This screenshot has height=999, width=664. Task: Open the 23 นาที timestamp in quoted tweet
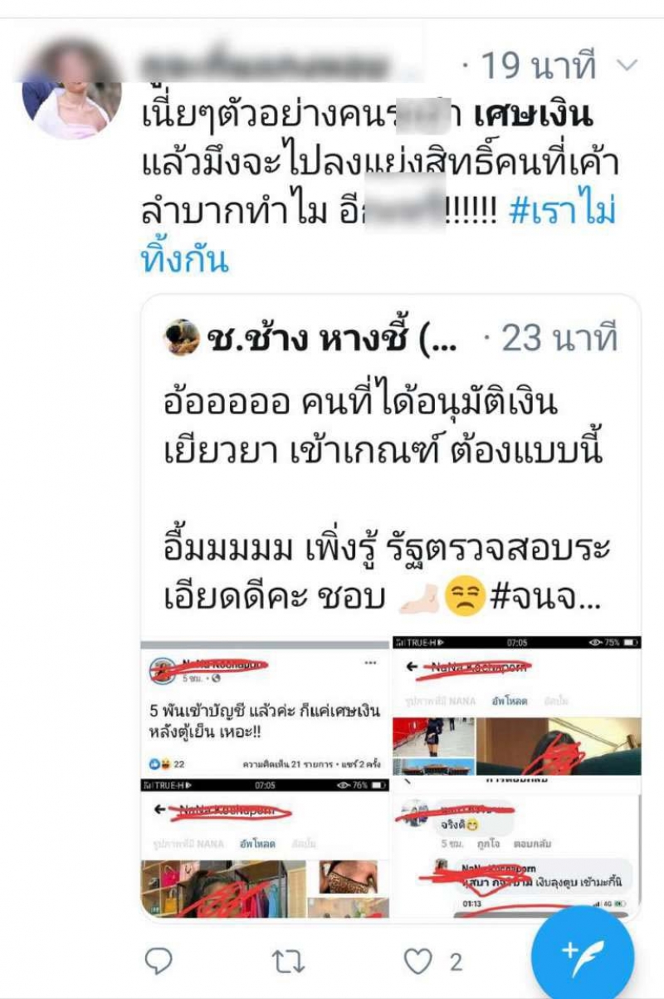549,338
